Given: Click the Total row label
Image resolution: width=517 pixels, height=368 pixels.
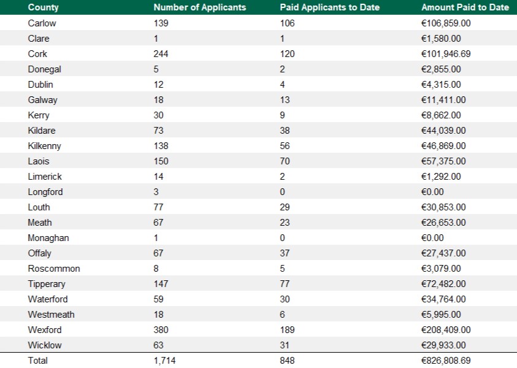Looking at the screenshot, I should pos(37,361).
